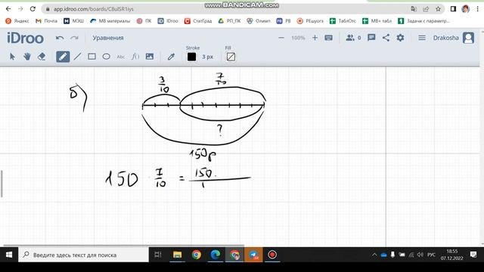Click the iDroo logo
The image size is (484, 272).
click(25, 39)
